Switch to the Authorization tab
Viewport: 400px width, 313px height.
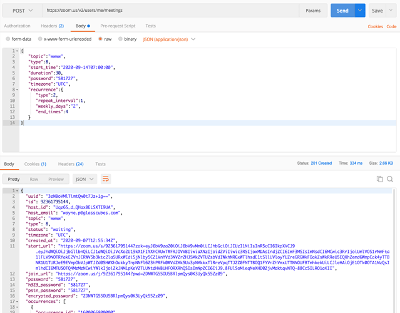pos(17,26)
